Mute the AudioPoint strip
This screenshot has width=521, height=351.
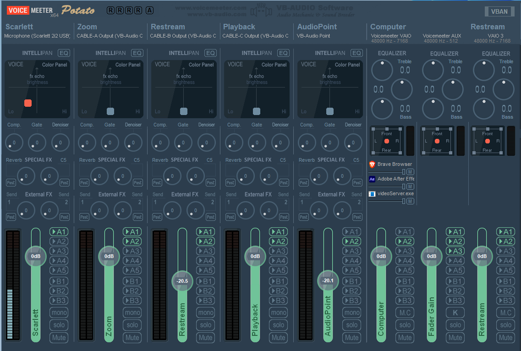(352, 338)
